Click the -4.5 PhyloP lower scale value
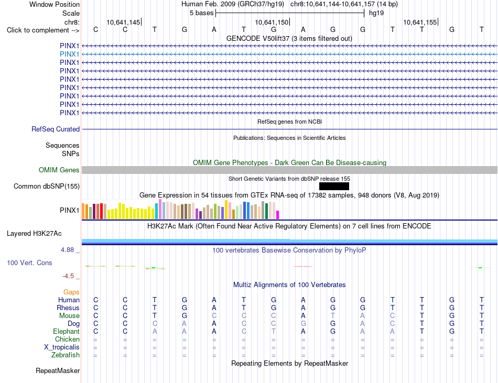Viewport: 498px width, 383px height. [x=68, y=276]
